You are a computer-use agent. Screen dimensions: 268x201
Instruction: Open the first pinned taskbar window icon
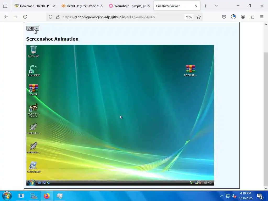[x=21, y=196]
